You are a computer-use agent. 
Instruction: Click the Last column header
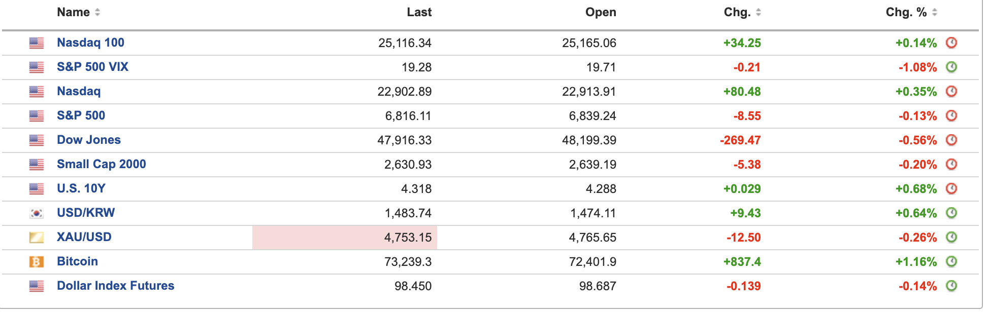(419, 12)
